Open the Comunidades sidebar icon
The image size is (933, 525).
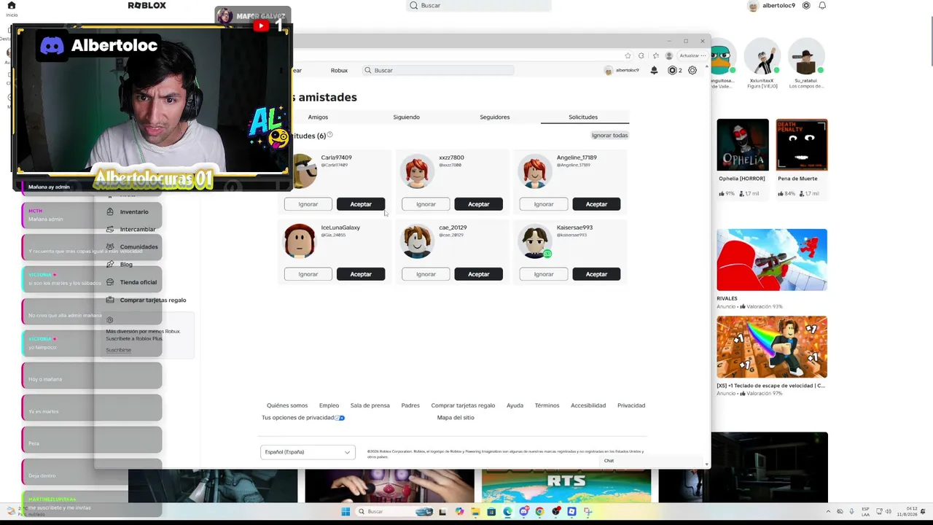110,246
